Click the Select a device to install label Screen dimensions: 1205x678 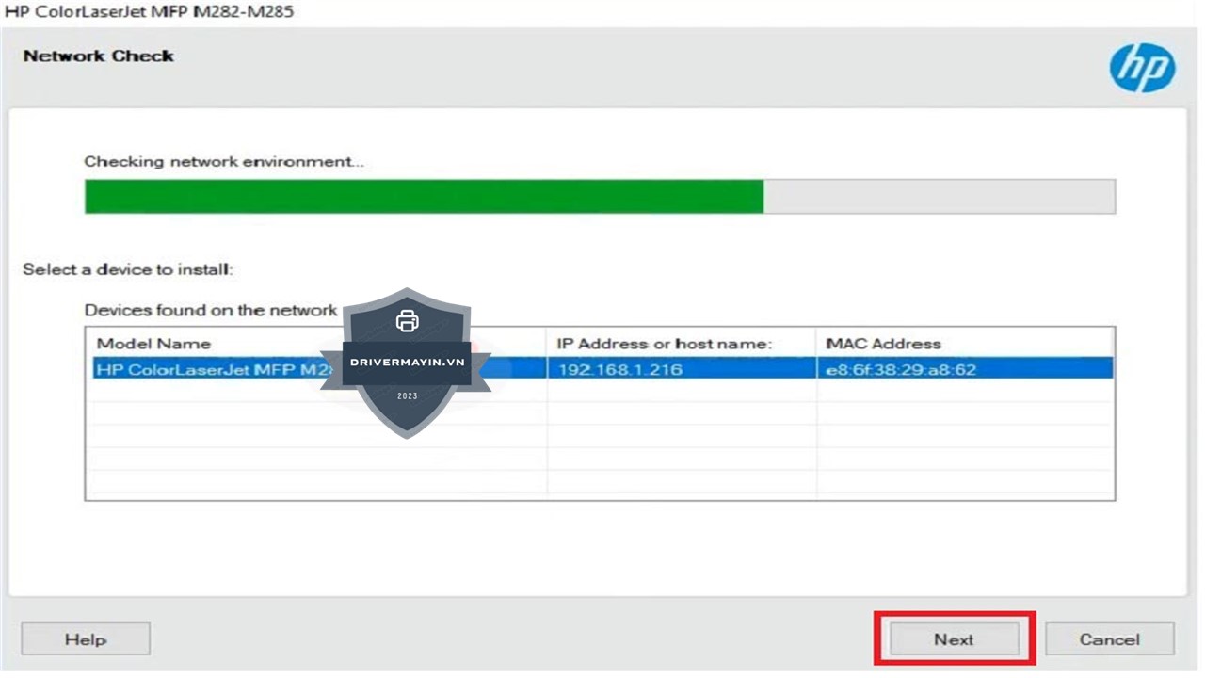point(128,269)
